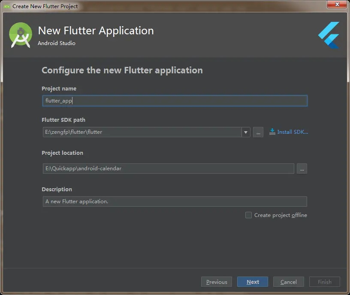Click the 'Create project offline' label text
This screenshot has height=295, width=350.
pyautogui.click(x=281, y=215)
